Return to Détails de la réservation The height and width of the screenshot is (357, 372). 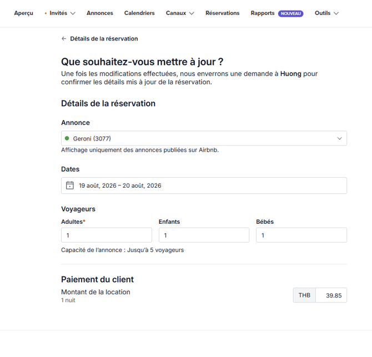(x=104, y=39)
